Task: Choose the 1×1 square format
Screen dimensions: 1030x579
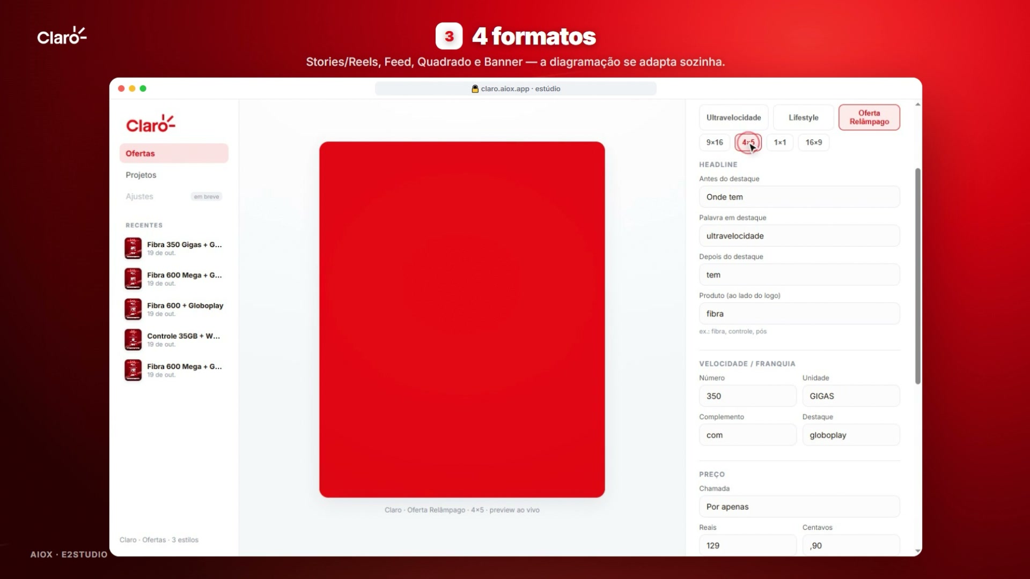Action: tap(779, 142)
